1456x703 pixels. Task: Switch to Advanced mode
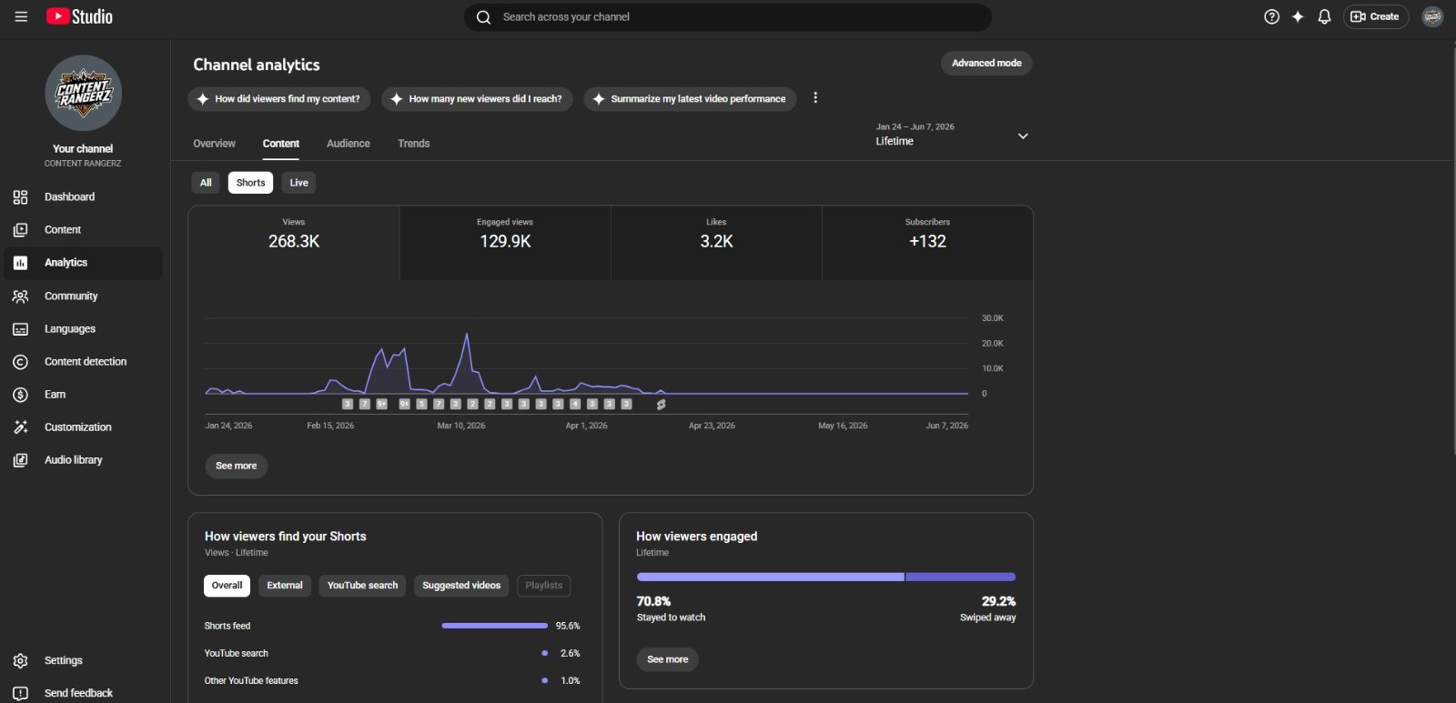point(986,63)
